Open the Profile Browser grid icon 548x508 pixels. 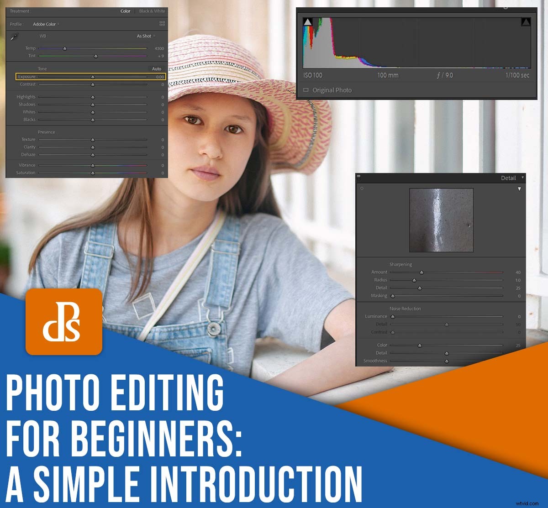coord(163,24)
